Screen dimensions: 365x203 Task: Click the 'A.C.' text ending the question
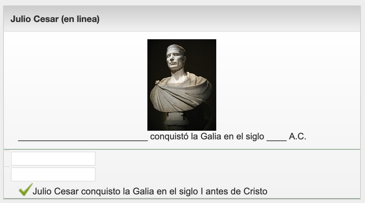(298, 137)
